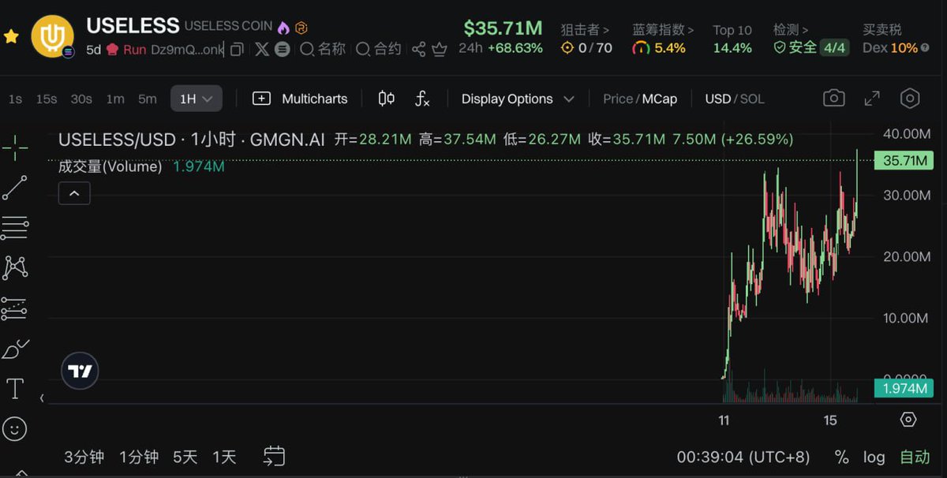This screenshot has height=478, width=947.
Task: Open the 1H timeframe dropdown
Action: click(197, 99)
